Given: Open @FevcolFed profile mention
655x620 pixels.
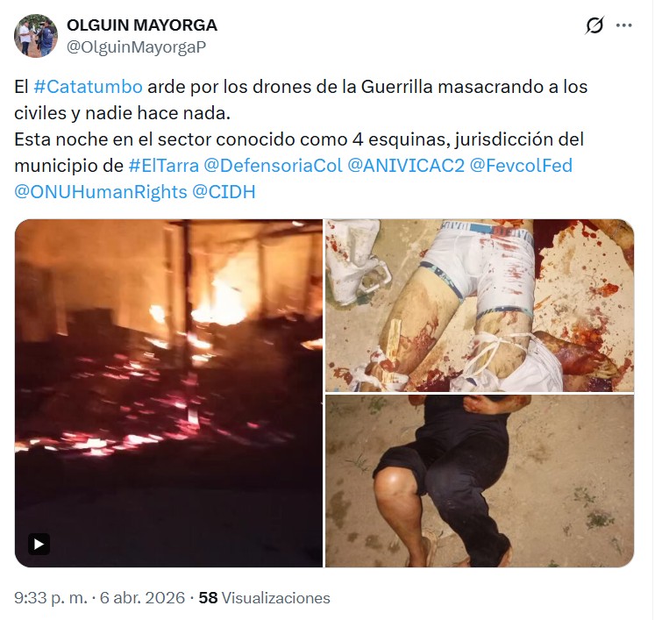Looking at the screenshot, I should click(x=521, y=166).
